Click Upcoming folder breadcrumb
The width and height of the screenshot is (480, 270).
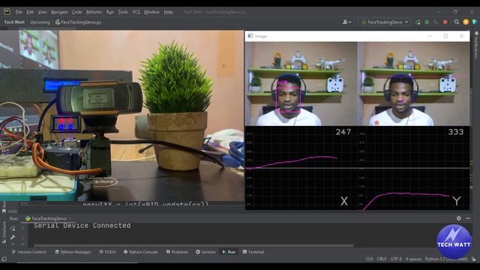tap(40, 22)
